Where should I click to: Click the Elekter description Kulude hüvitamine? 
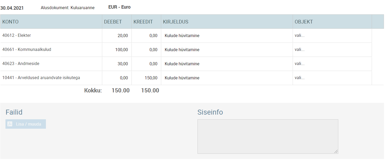(182, 36)
